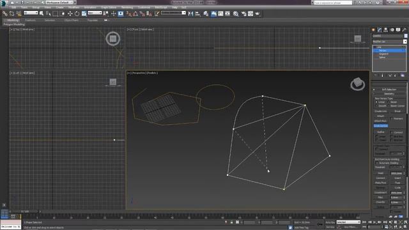The image size is (409, 230).
Task: Click the Break button
Action: coord(397,111)
